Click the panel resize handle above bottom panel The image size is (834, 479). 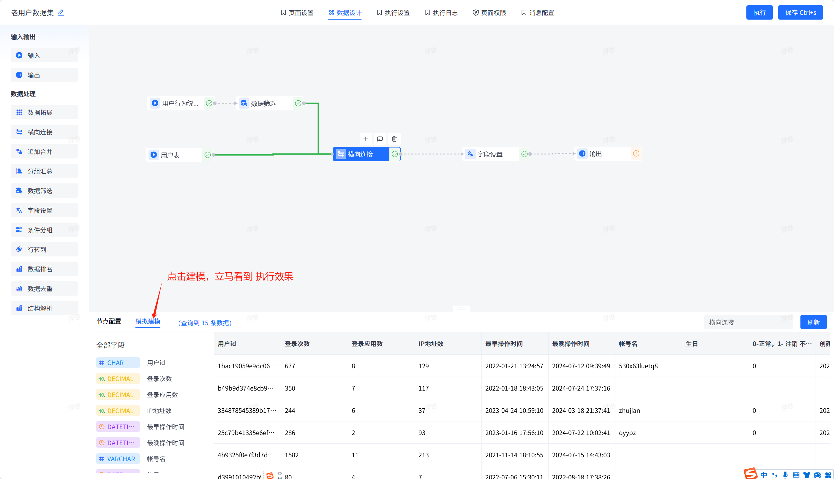(x=461, y=309)
